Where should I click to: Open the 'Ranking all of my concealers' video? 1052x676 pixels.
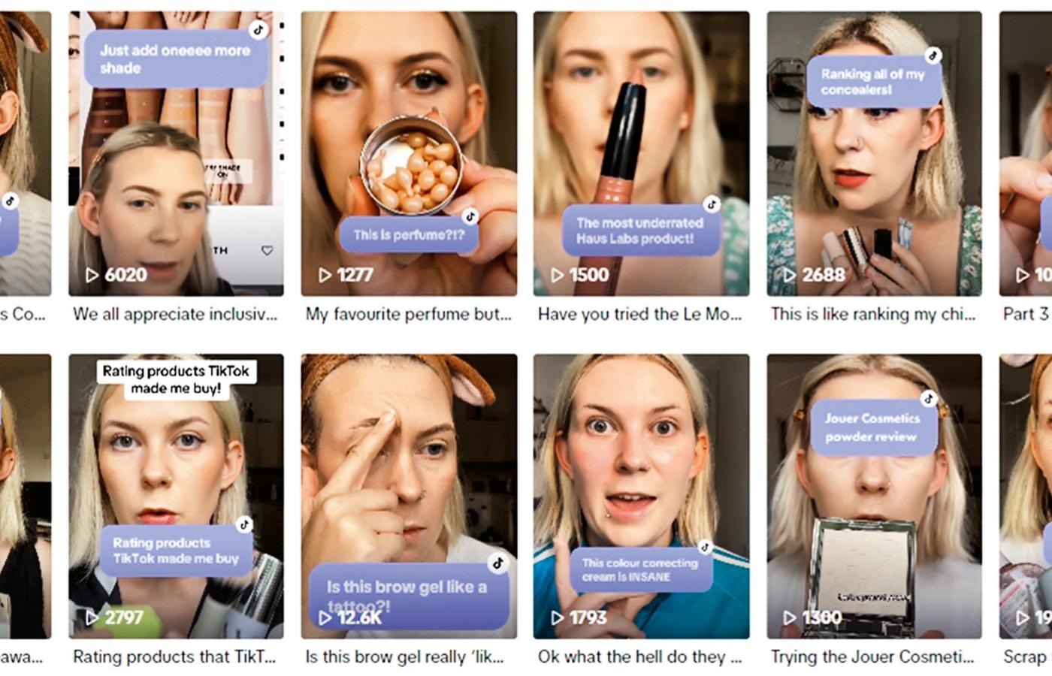click(874, 153)
